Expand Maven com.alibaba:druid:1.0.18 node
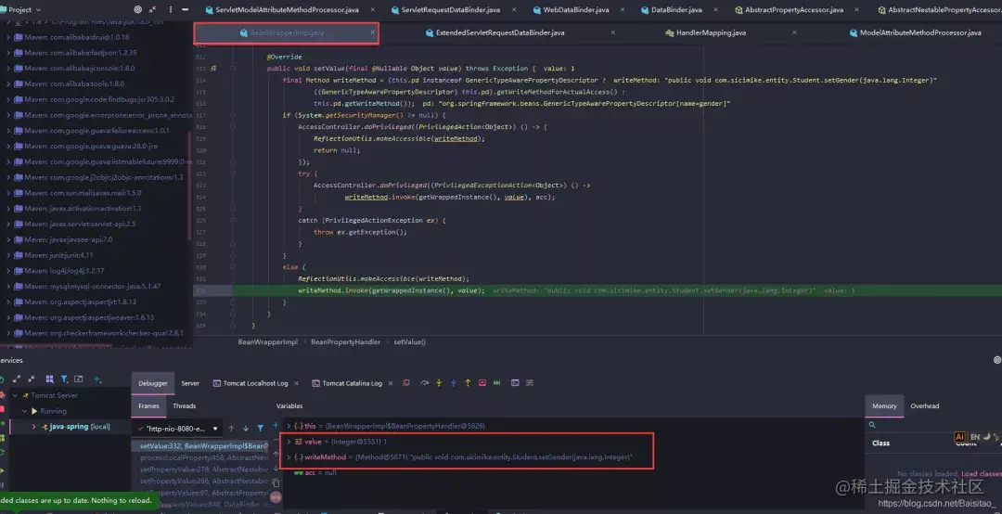 7,37
